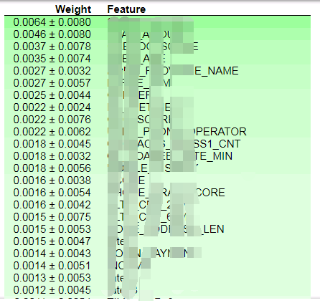Select weight value 0.0015 ± 0.0047

(x=52, y=241)
